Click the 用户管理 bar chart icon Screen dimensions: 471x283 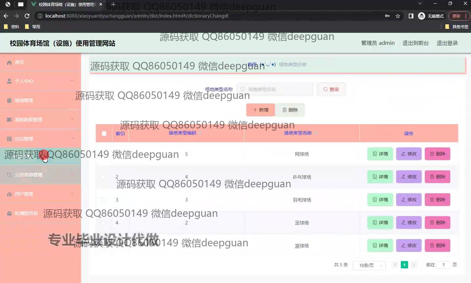pyautogui.click(x=9, y=194)
